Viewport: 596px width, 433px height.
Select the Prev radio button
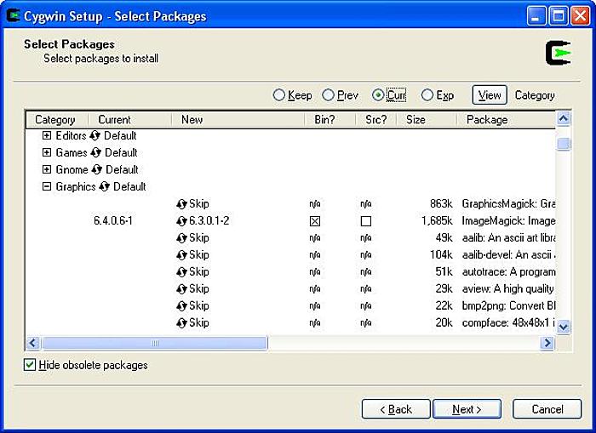point(328,95)
